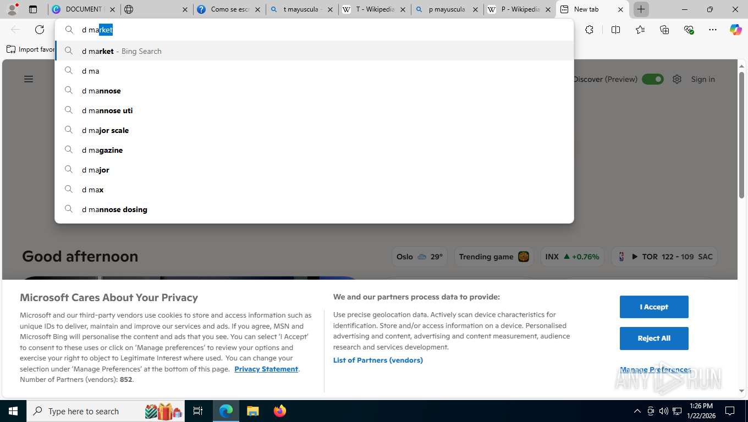This screenshot has height=422, width=748.
Task: Select the 'd major scale' suggestion
Action: 314,130
